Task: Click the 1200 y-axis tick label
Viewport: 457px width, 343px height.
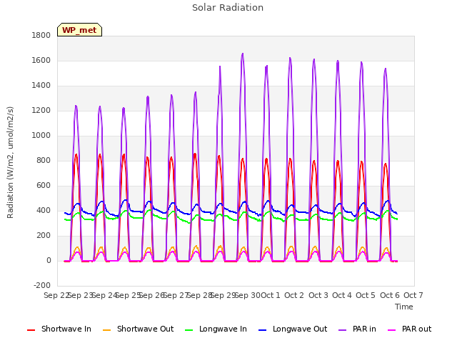Action: 41,111
